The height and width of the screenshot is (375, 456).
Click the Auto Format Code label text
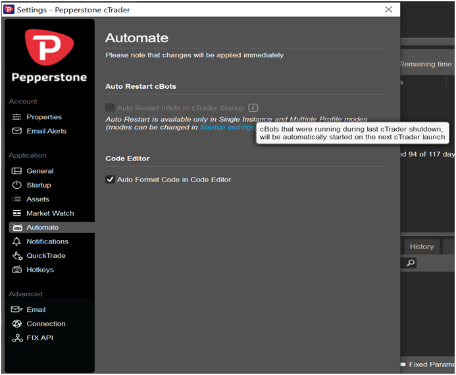point(174,180)
